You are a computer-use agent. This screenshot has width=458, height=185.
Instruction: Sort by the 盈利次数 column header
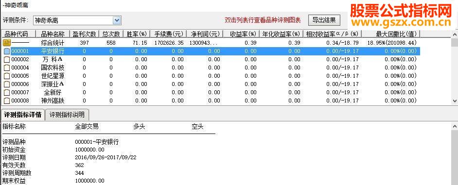tap(85, 34)
